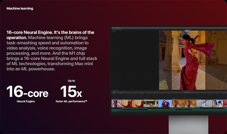Select the woman in black jacket clip

pos(117,104)
